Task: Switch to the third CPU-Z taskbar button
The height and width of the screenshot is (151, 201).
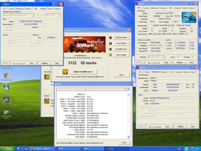Action: pos(117,149)
